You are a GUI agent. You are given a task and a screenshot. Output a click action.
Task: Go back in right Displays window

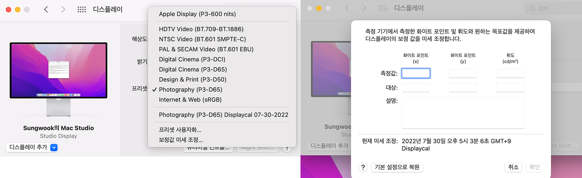[347, 8]
